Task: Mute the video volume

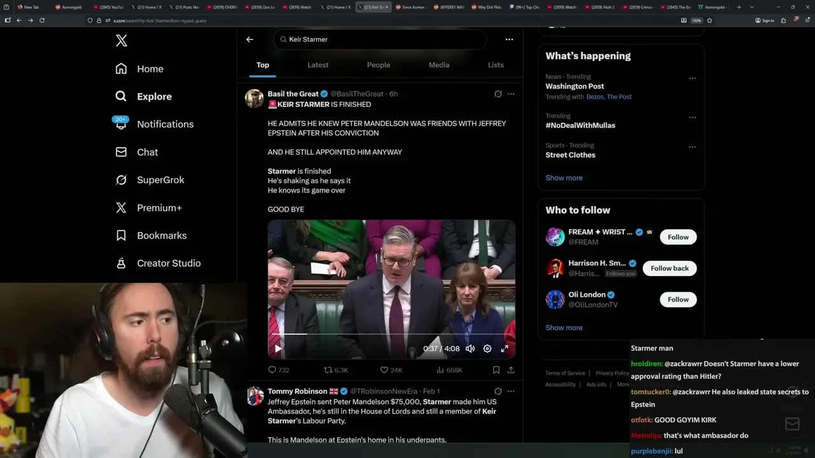Action: click(x=470, y=349)
